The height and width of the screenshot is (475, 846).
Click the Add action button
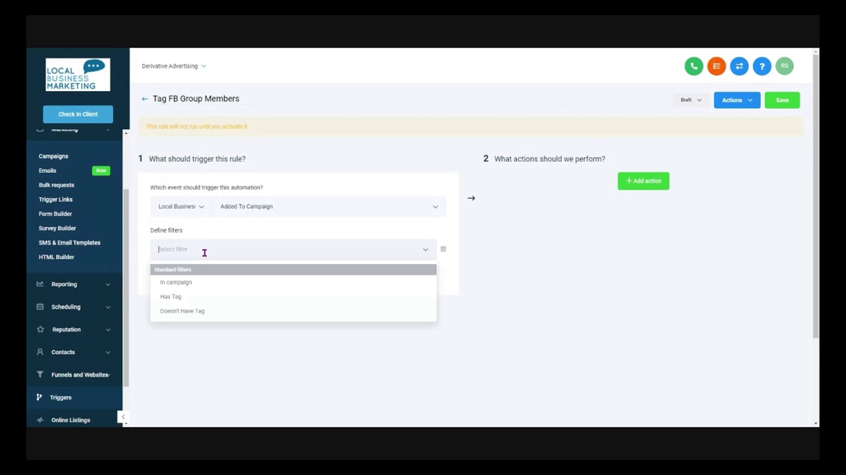tap(643, 181)
